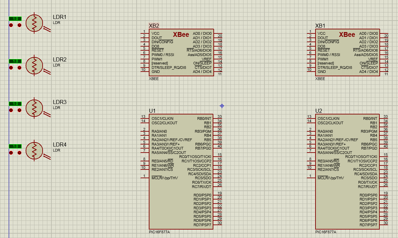398x238 pixels.
Task: Click the XBEE value text under XB1
Action: (x=320, y=79)
